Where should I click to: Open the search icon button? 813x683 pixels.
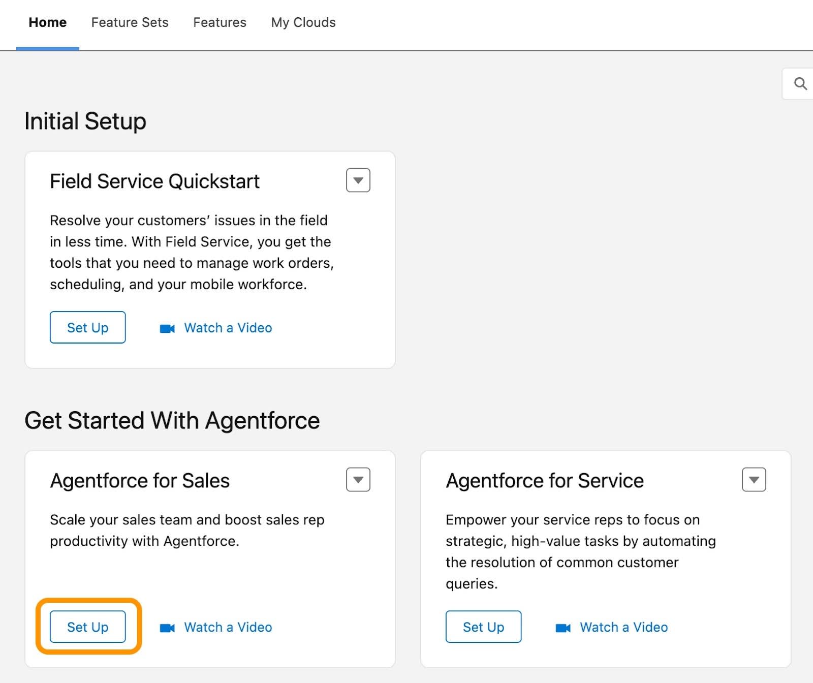coord(800,84)
